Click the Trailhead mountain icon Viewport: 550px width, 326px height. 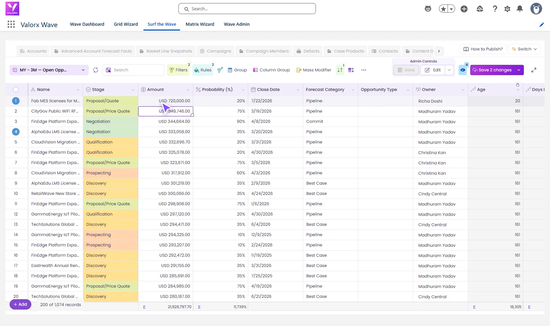pos(480,9)
